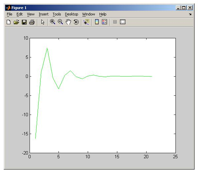Open the File menu
Screen dimensions: 198x173
pyautogui.click(x=9, y=14)
